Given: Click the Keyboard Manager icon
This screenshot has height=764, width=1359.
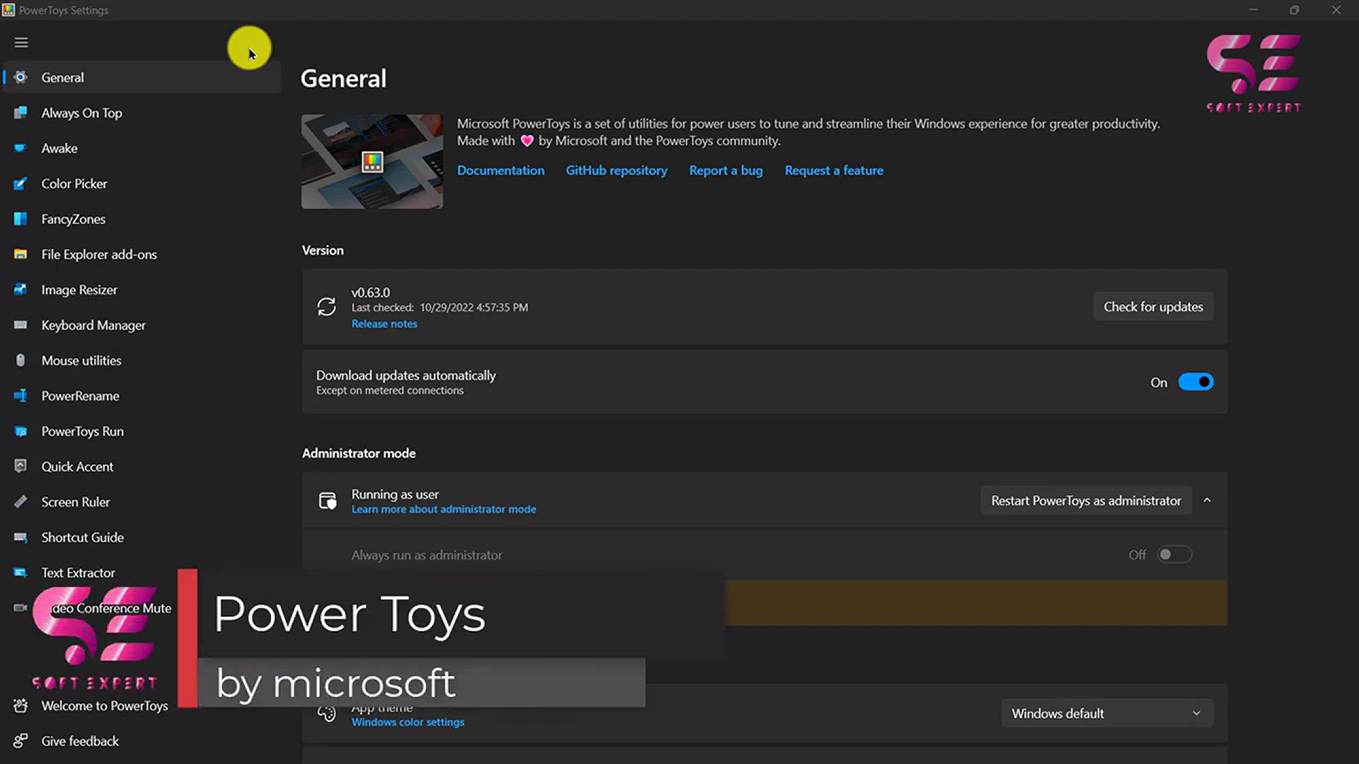Looking at the screenshot, I should 21,325.
